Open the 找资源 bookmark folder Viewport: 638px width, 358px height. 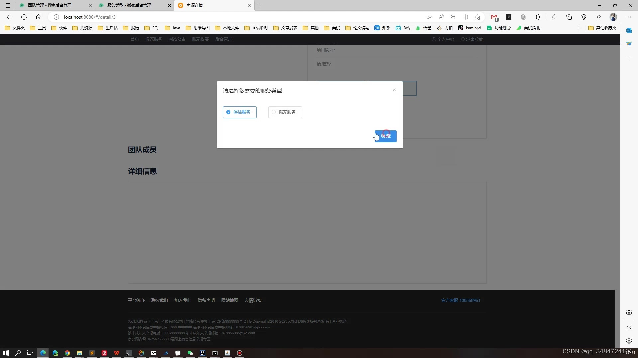82,28
